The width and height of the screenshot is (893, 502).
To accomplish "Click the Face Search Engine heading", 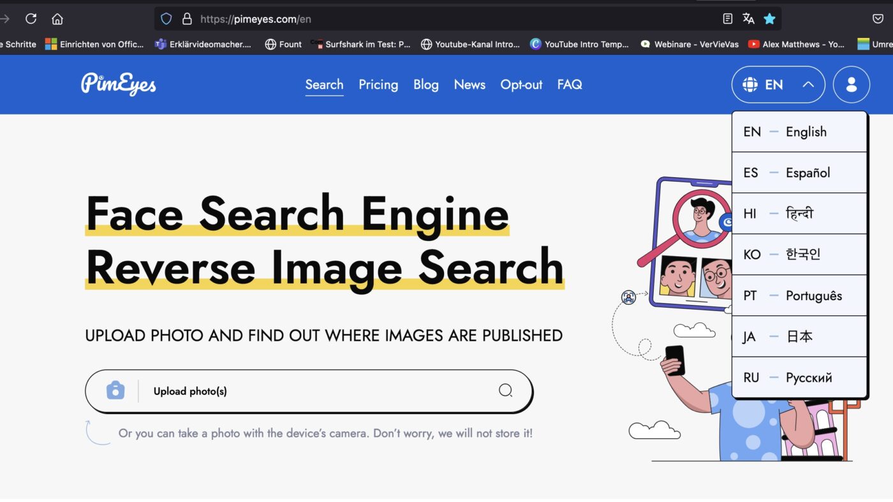I will pyautogui.click(x=297, y=213).
